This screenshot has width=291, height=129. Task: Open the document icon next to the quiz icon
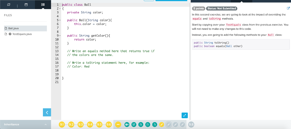141,124
